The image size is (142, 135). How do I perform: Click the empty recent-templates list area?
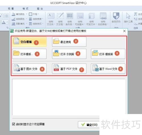69,97
